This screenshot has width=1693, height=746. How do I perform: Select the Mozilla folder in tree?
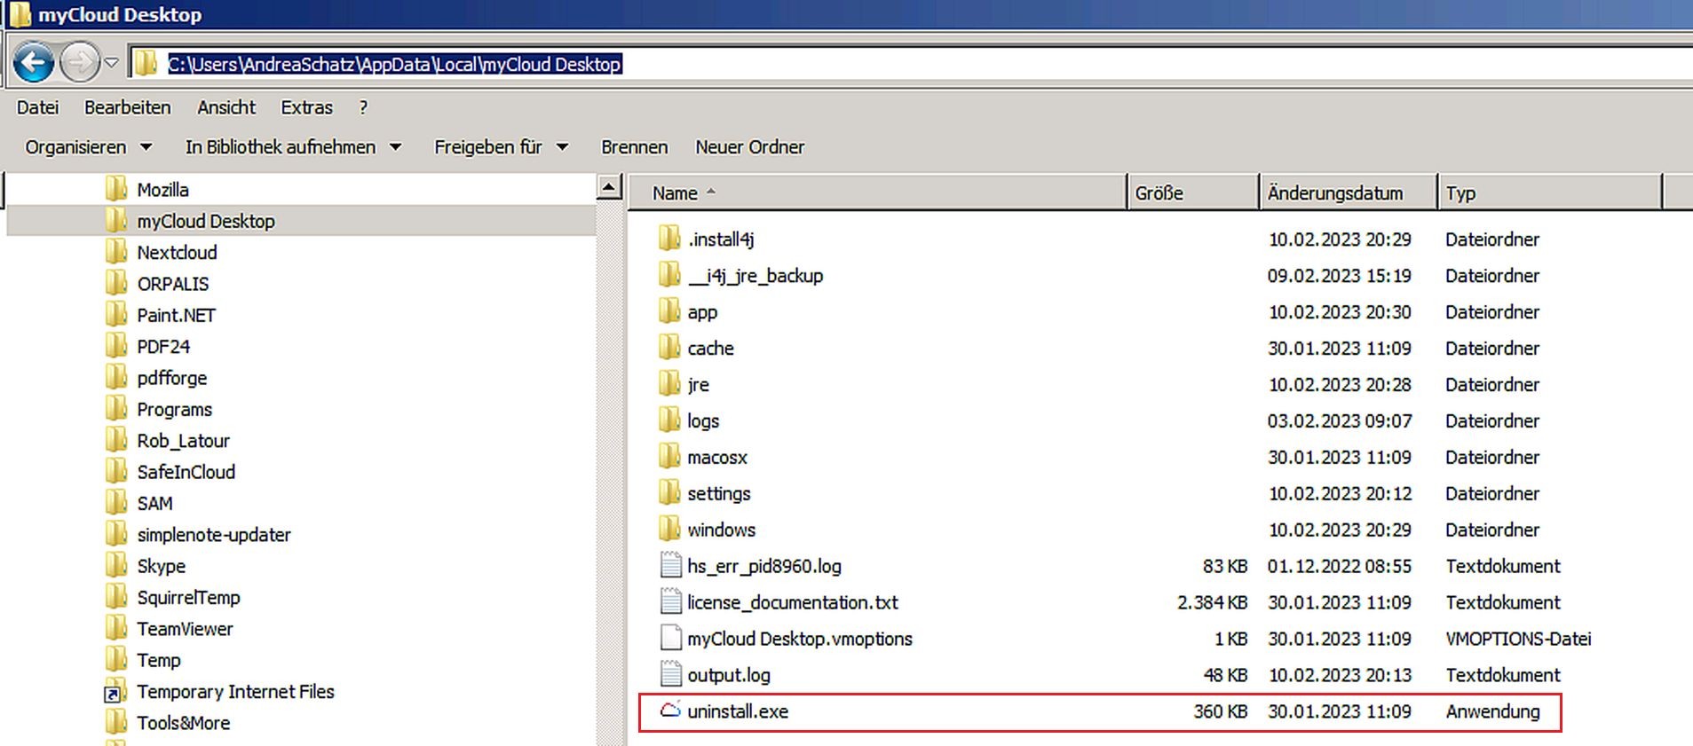tap(162, 190)
